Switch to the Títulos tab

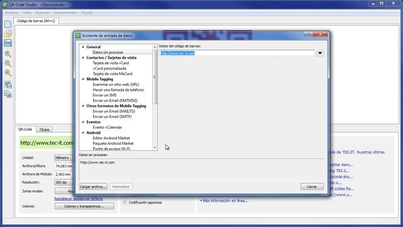point(45,129)
